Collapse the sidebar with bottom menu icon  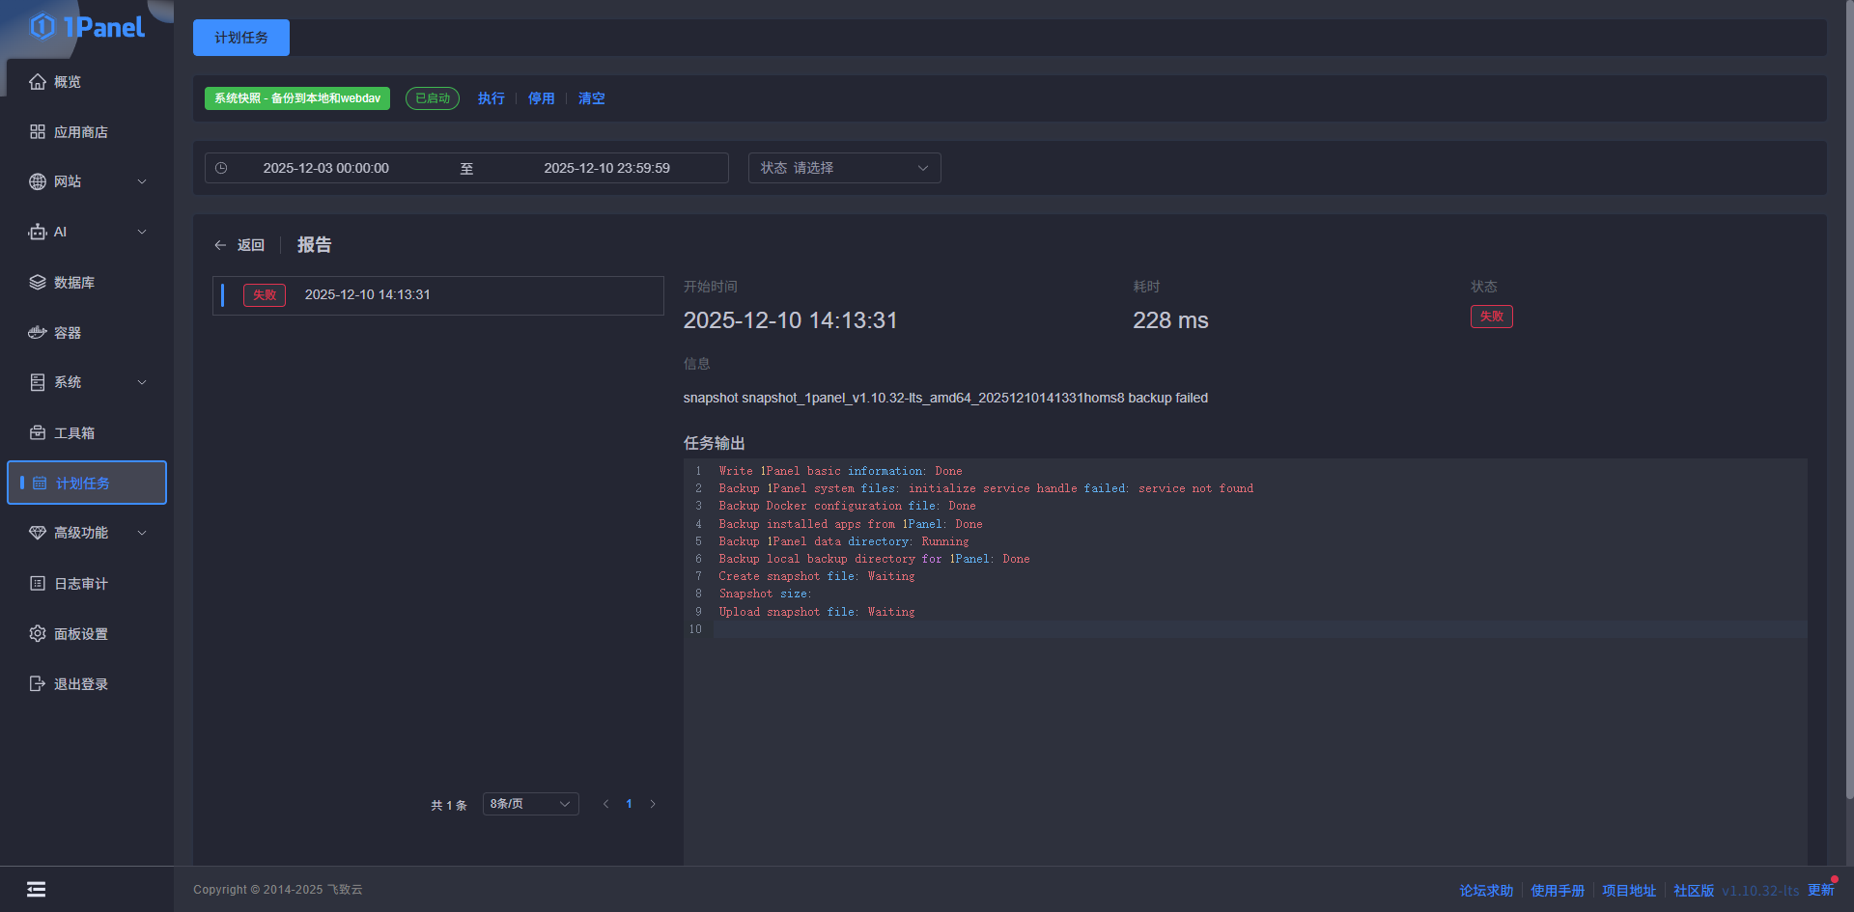pos(36,890)
